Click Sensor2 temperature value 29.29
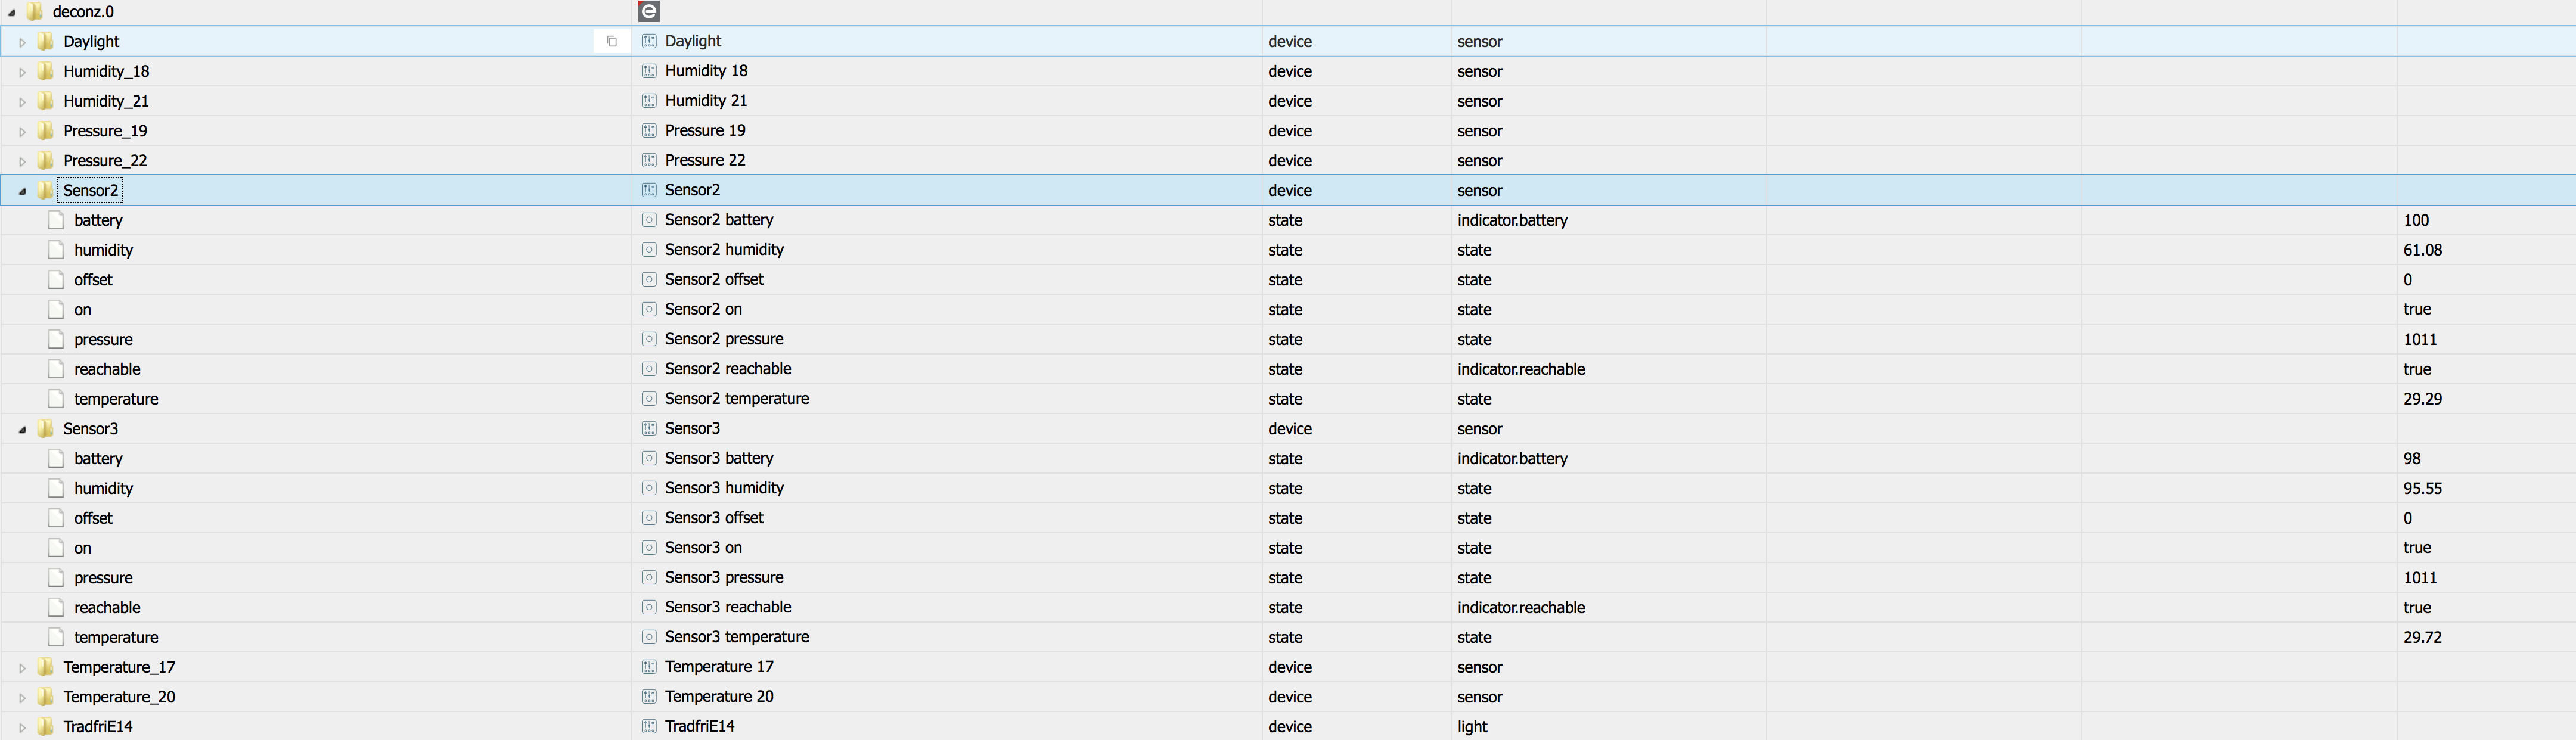The height and width of the screenshot is (740, 2576). (2423, 399)
